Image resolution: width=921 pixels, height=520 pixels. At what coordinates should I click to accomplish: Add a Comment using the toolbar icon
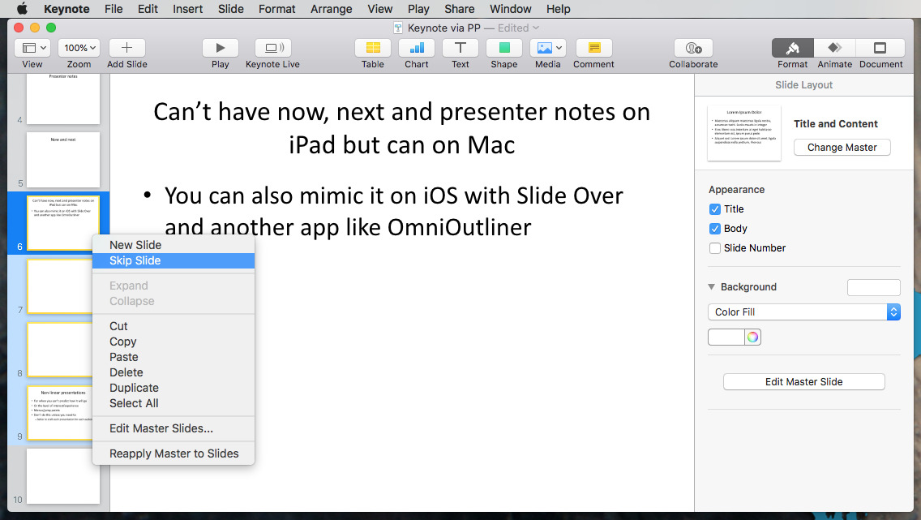(593, 48)
